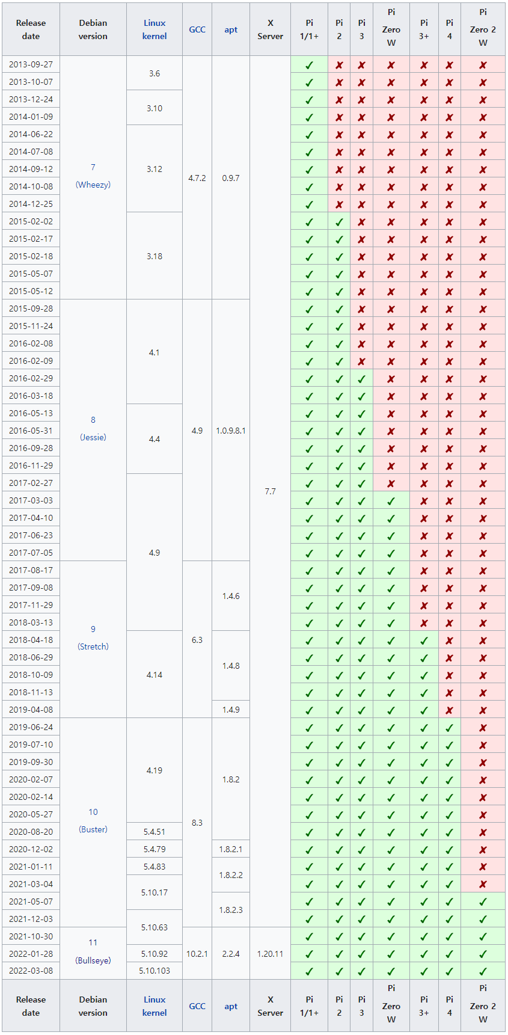Viewport: 508px width, 1035px height.
Task: Click GCC version cell 10.2.1
Action: coord(197,954)
